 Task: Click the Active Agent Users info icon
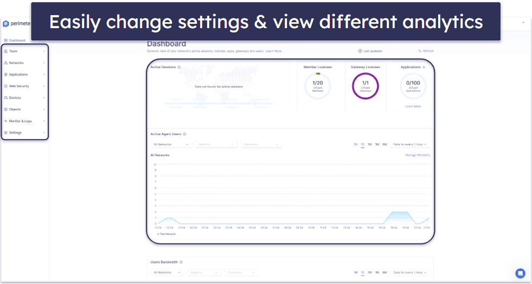coord(184,134)
